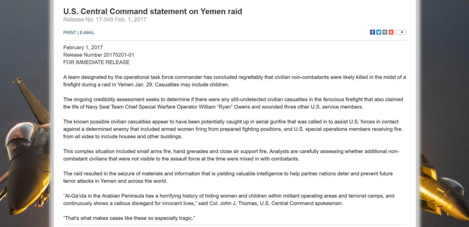Image resolution: width=469 pixels, height=227 pixels.
Task: Open more sharing options via red plus icon
Action: click(x=391, y=32)
